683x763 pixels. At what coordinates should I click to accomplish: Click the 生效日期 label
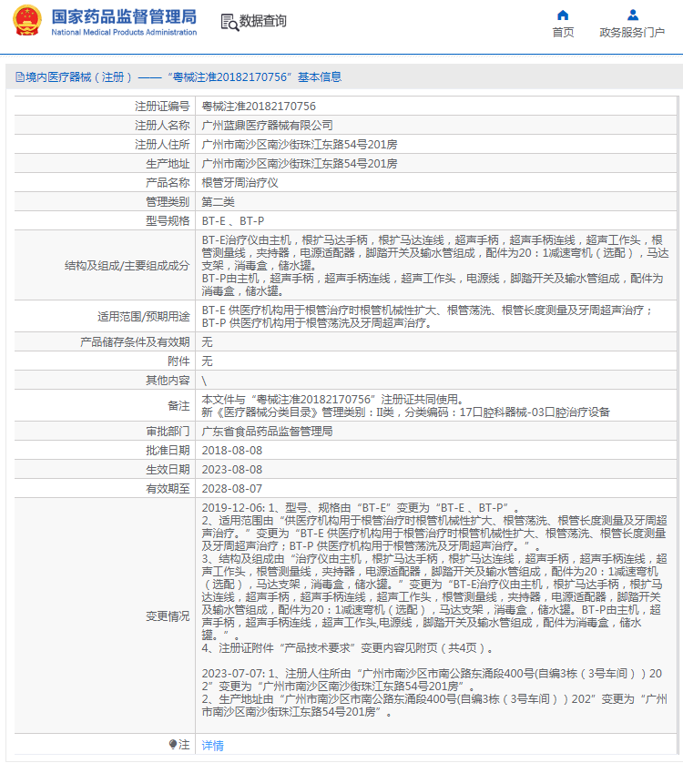(x=168, y=470)
